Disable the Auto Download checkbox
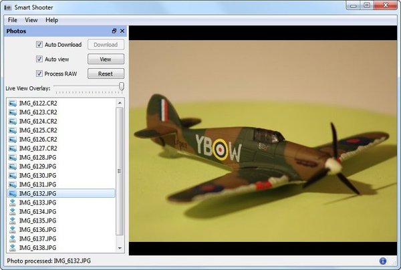This screenshot has height=270, width=401. 39,45
